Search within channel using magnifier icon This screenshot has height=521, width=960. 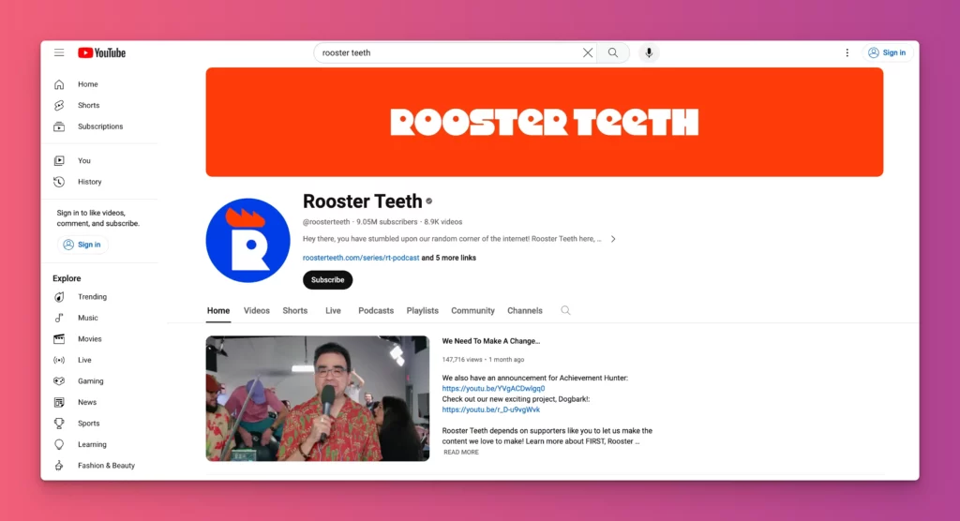(x=565, y=310)
